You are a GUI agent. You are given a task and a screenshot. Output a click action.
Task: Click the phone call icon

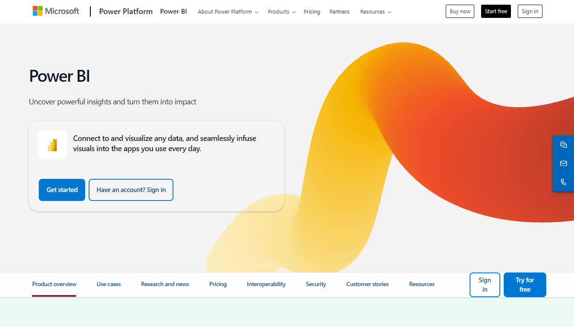(563, 182)
